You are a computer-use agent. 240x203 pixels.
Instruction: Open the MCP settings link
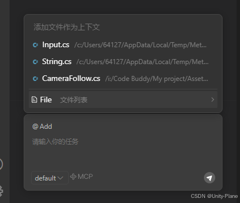[82, 177]
